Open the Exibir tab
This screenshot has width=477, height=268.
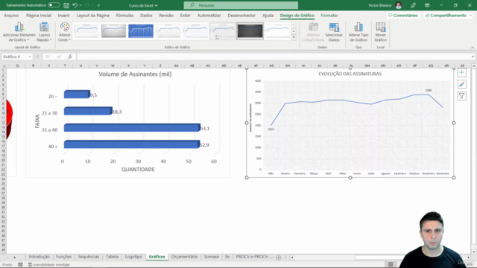click(x=185, y=16)
